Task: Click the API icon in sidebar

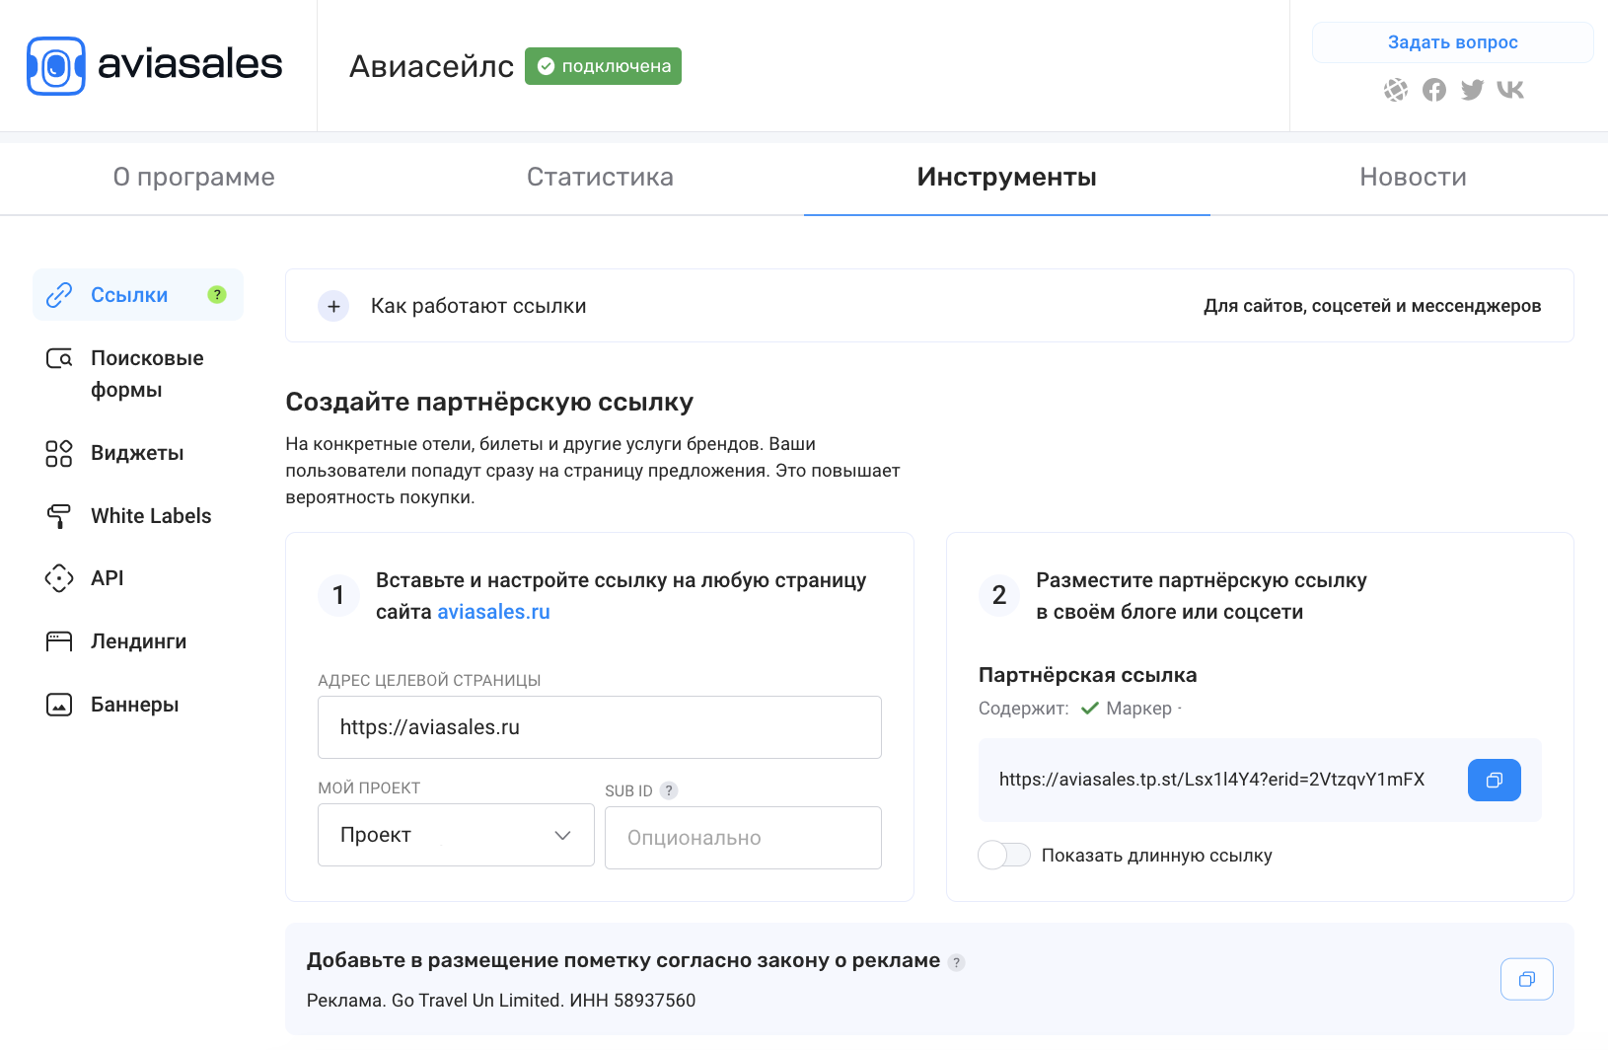Action: click(x=59, y=578)
